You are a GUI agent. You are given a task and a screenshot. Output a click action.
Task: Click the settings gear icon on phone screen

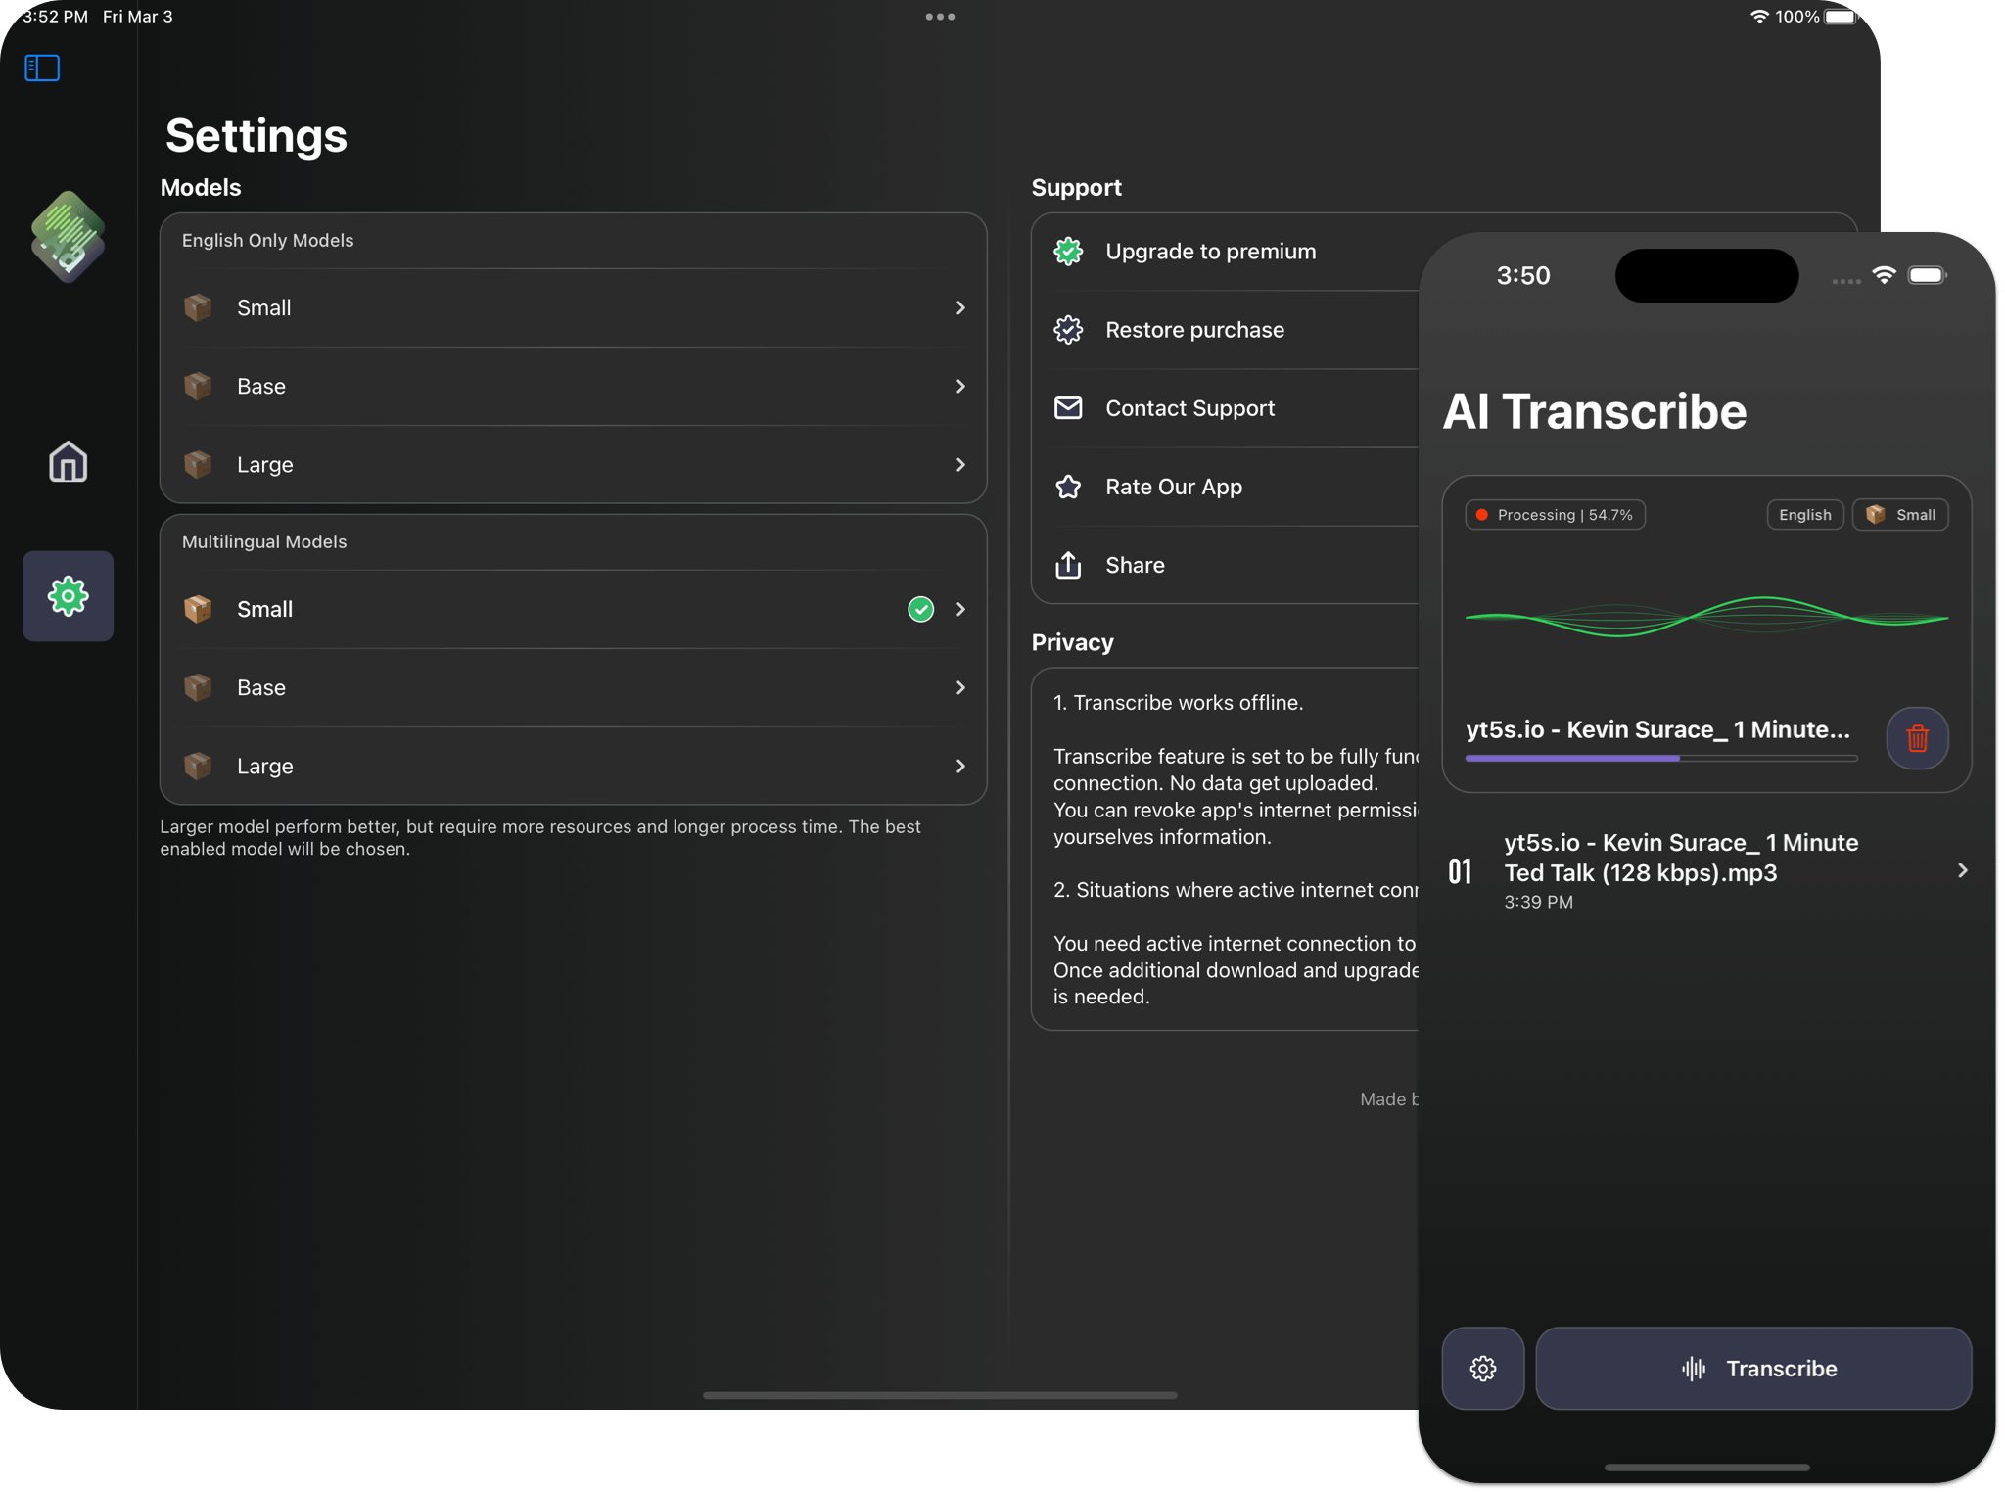point(1483,1369)
